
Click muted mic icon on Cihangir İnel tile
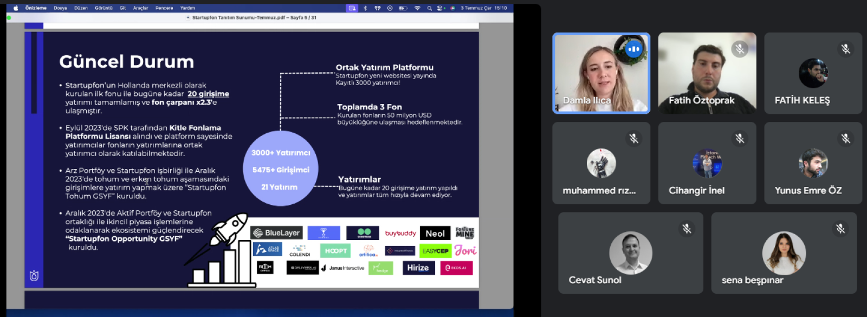coord(740,139)
